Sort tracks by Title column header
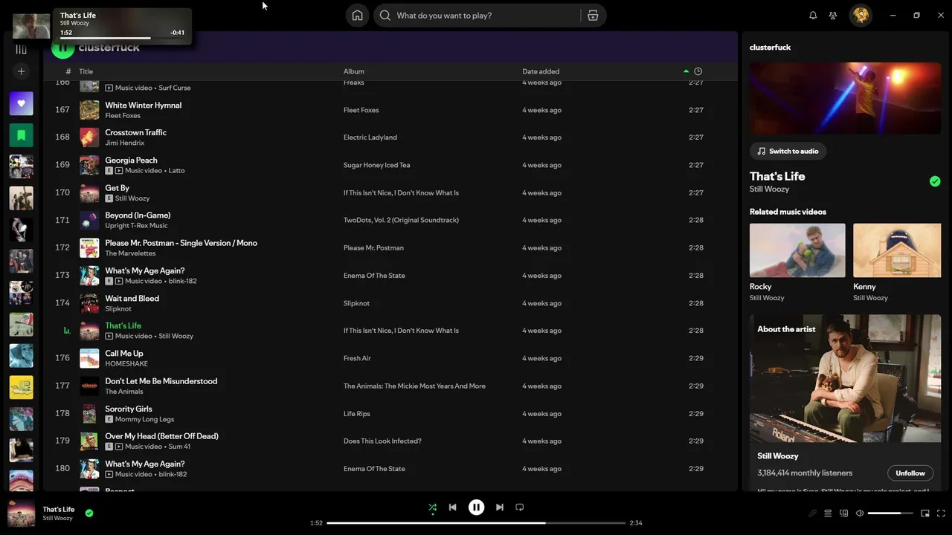The image size is (952, 535). (86, 71)
